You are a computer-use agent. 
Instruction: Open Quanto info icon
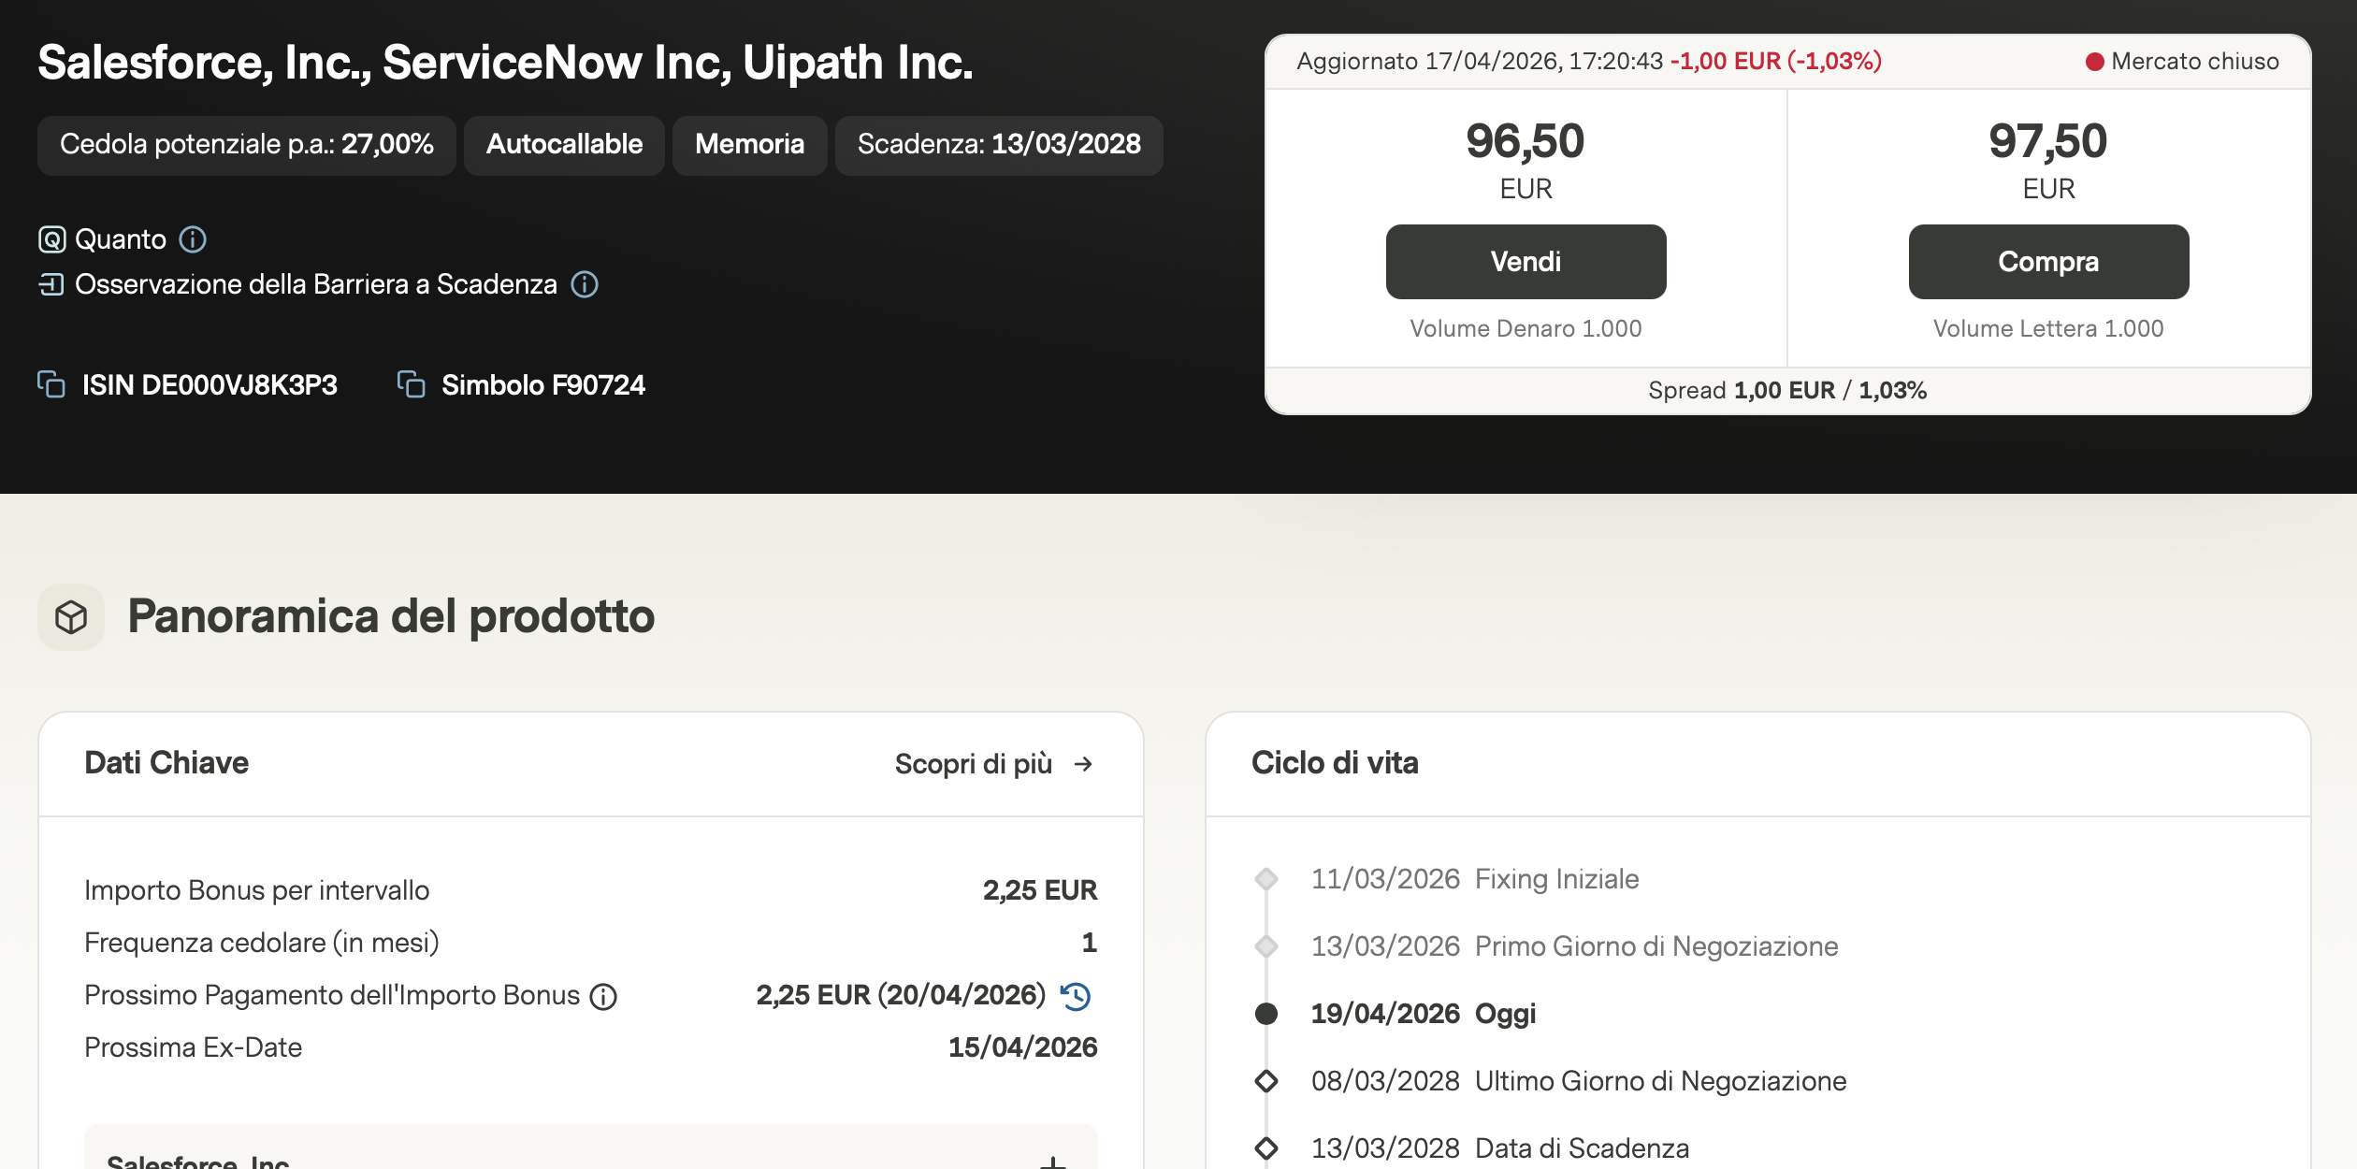(x=193, y=239)
